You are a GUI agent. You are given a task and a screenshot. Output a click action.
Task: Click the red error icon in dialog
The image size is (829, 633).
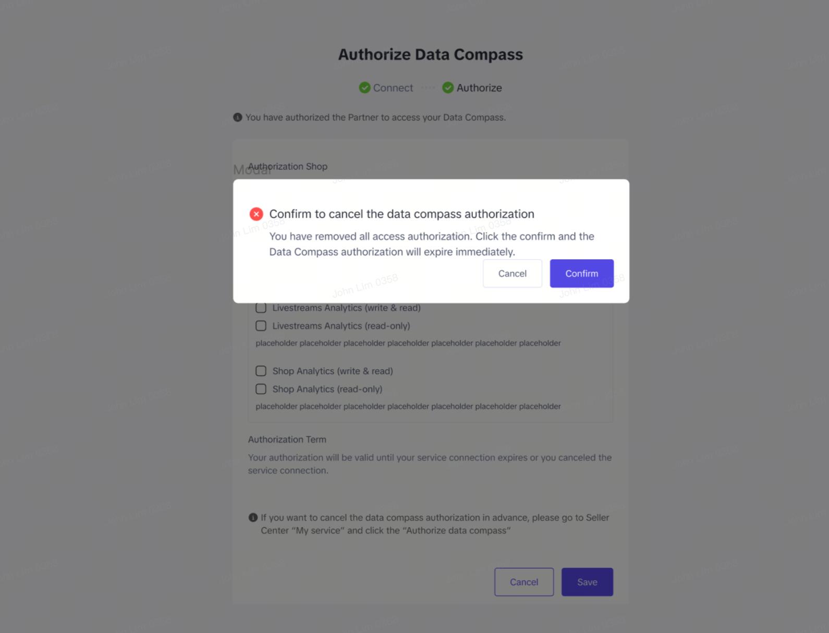click(256, 214)
